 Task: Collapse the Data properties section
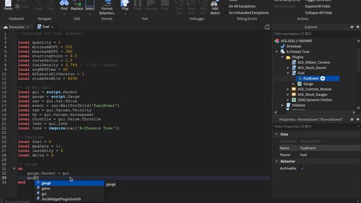pos(277,134)
